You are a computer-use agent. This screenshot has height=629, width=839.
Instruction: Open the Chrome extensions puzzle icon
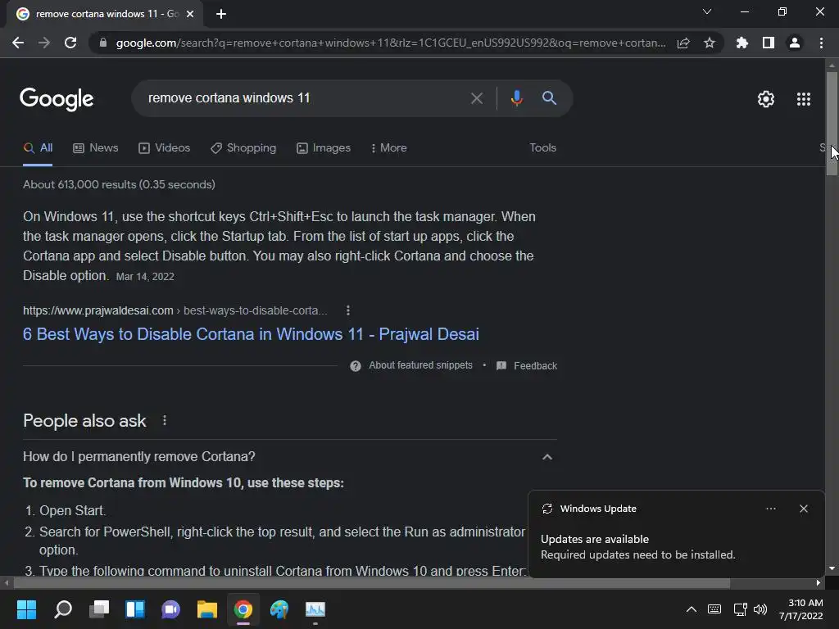(x=742, y=43)
